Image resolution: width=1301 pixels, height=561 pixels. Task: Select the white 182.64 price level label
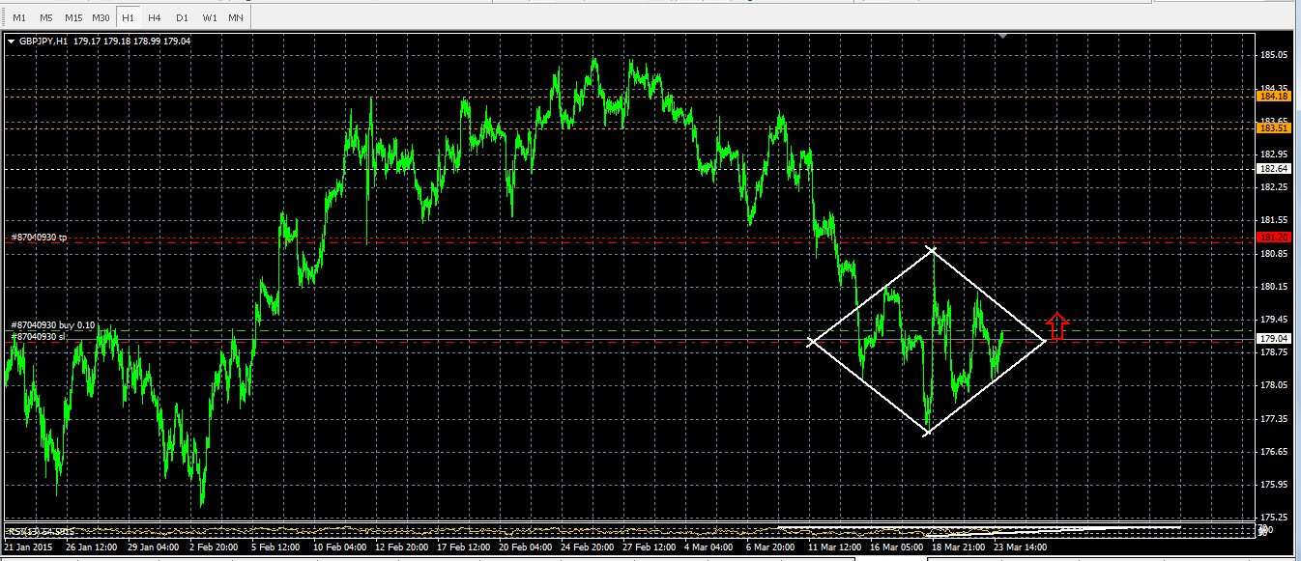[1273, 169]
